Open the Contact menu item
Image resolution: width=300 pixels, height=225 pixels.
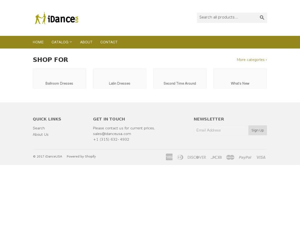click(x=109, y=42)
